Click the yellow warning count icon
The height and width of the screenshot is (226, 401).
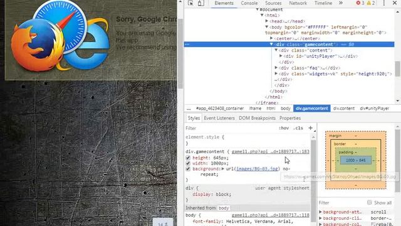(x=369, y=3)
